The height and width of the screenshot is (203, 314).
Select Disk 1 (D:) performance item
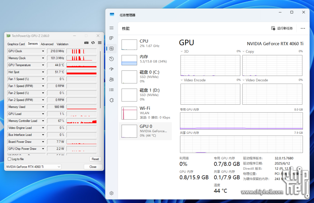point(145,95)
